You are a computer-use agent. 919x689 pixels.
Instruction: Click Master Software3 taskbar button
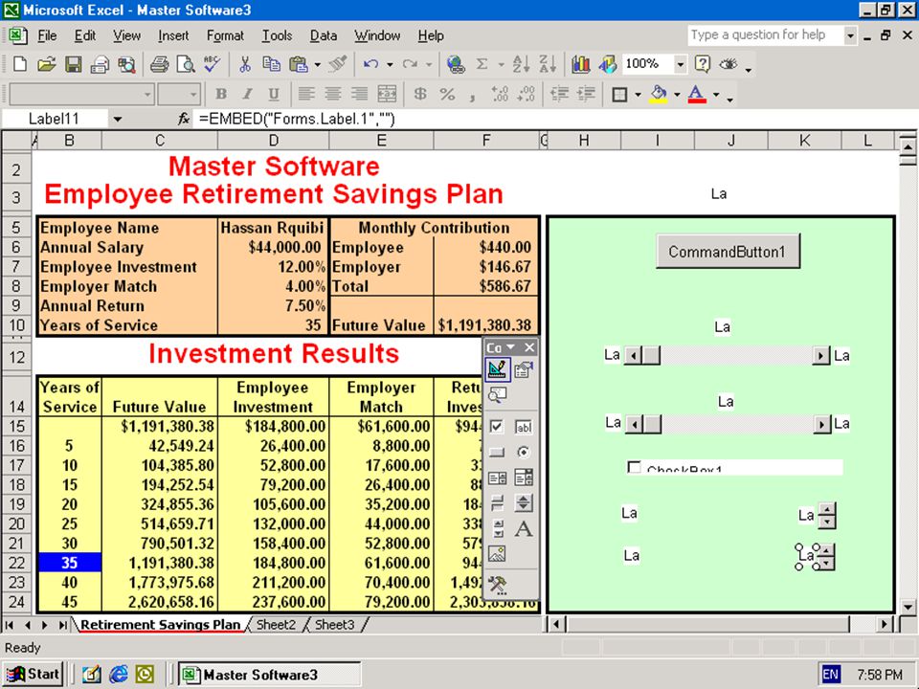click(x=270, y=675)
